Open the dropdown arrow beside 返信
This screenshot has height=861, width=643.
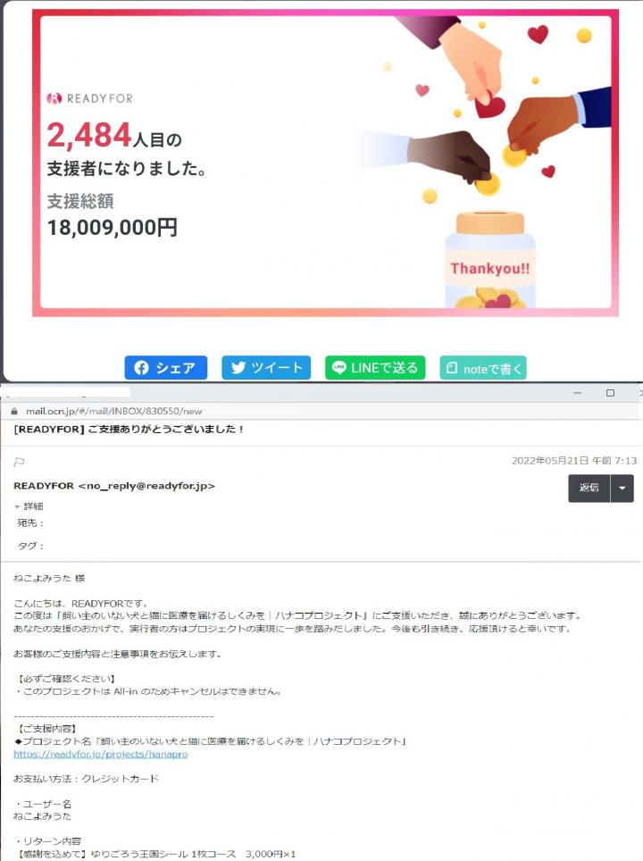[622, 488]
